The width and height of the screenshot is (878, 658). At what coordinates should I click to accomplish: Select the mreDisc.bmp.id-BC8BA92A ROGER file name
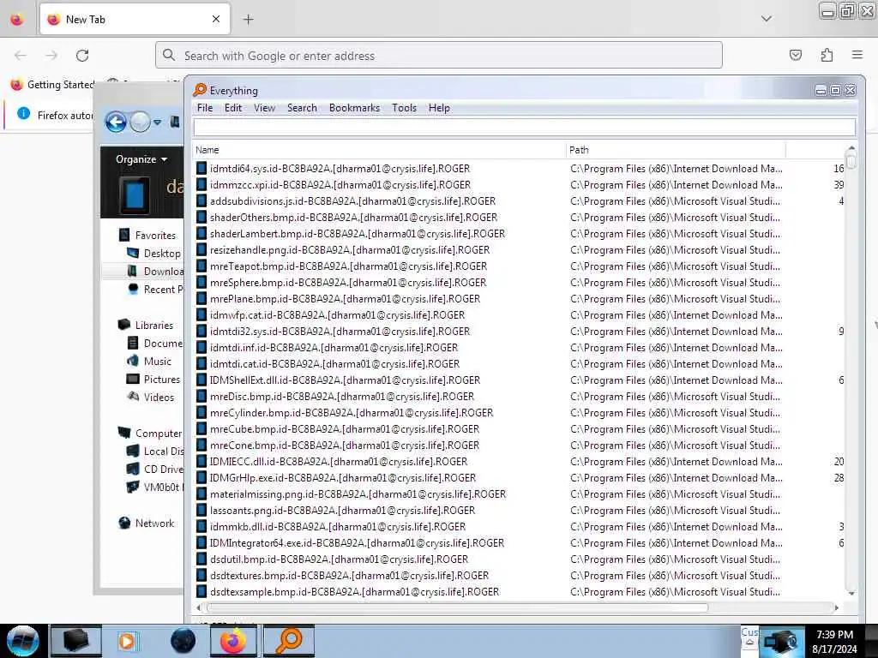341,396
